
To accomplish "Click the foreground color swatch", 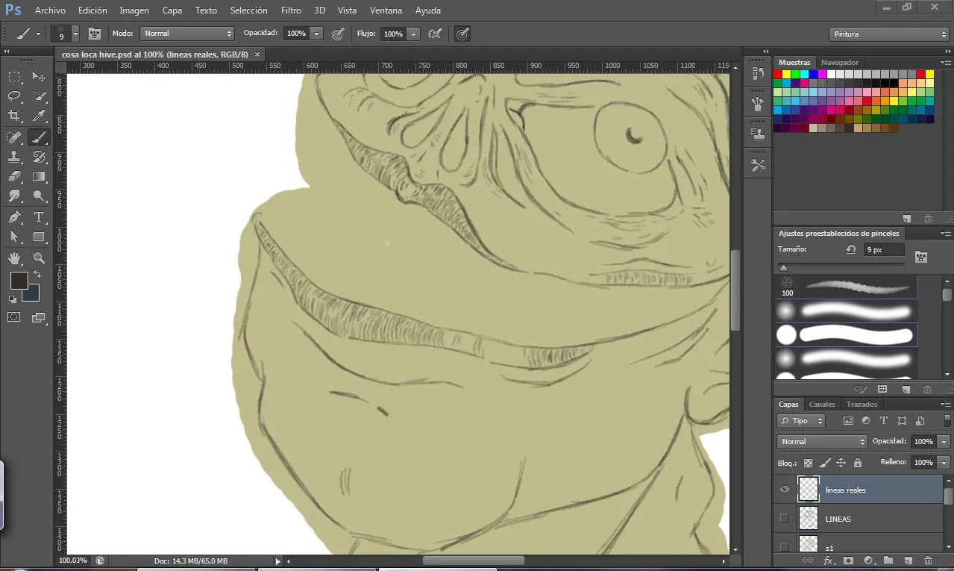I will [19, 281].
